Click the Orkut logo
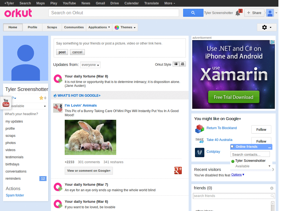The height and width of the screenshot is (211, 282). (x=18, y=13)
